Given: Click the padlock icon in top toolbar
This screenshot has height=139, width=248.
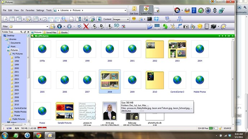Looking at the screenshot, I should click(208, 10).
